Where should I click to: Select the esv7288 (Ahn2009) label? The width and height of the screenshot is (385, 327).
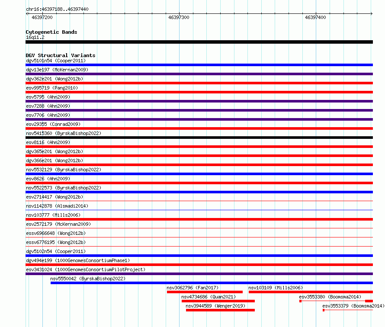pyautogui.click(x=48, y=106)
